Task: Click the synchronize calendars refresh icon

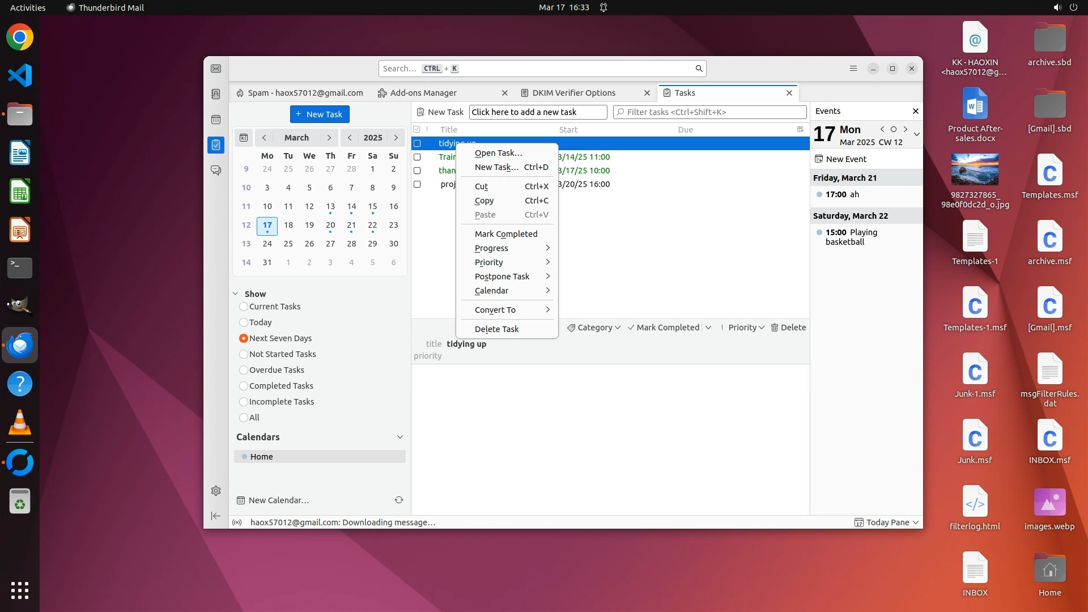Action: pos(399,500)
